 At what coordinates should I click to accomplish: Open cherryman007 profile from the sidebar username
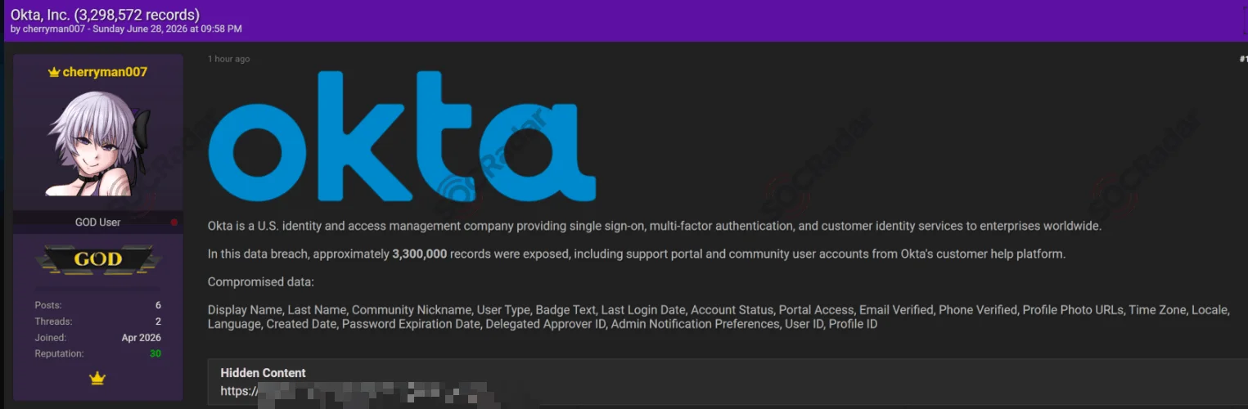[x=105, y=72]
